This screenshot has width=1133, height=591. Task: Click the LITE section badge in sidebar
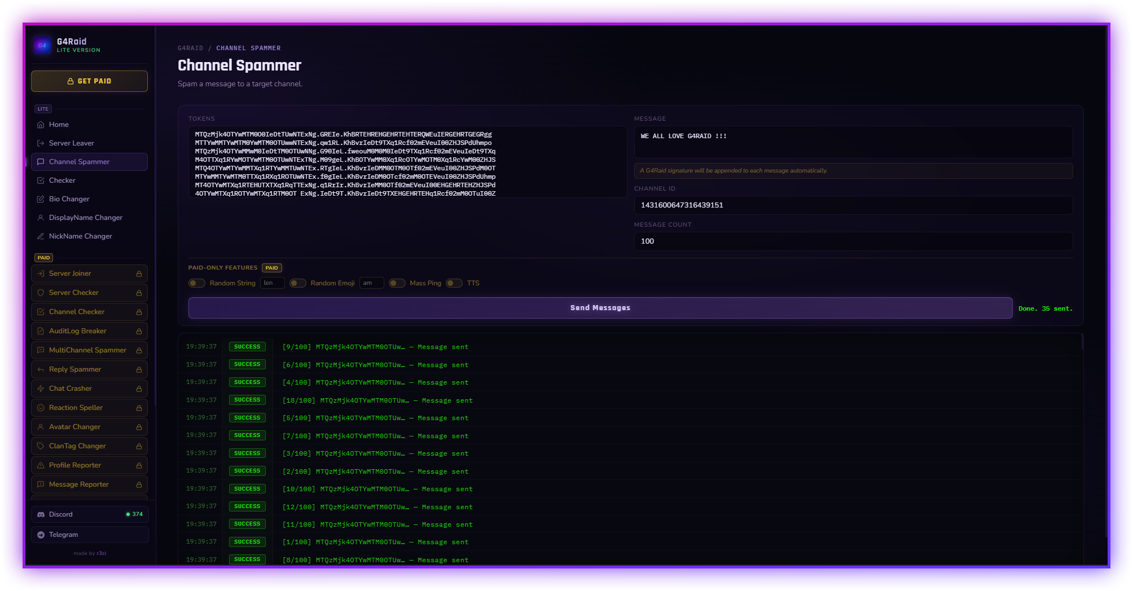(x=43, y=109)
